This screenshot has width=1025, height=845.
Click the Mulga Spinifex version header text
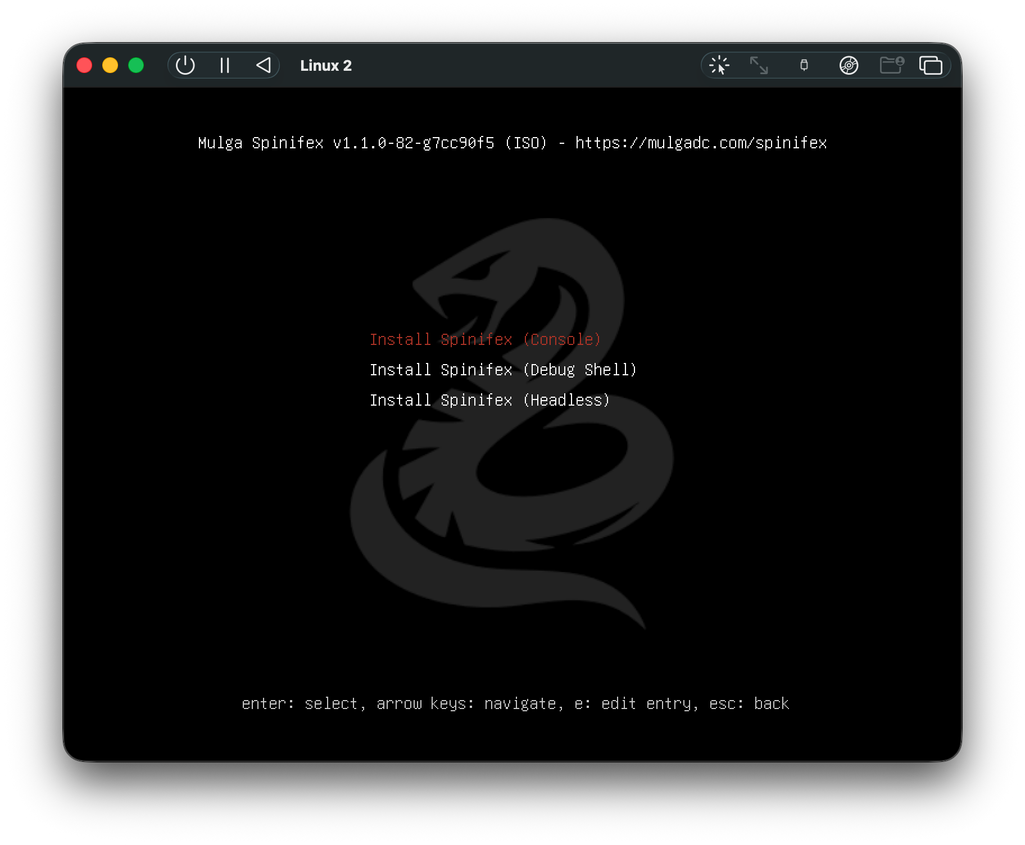pyautogui.click(x=512, y=143)
